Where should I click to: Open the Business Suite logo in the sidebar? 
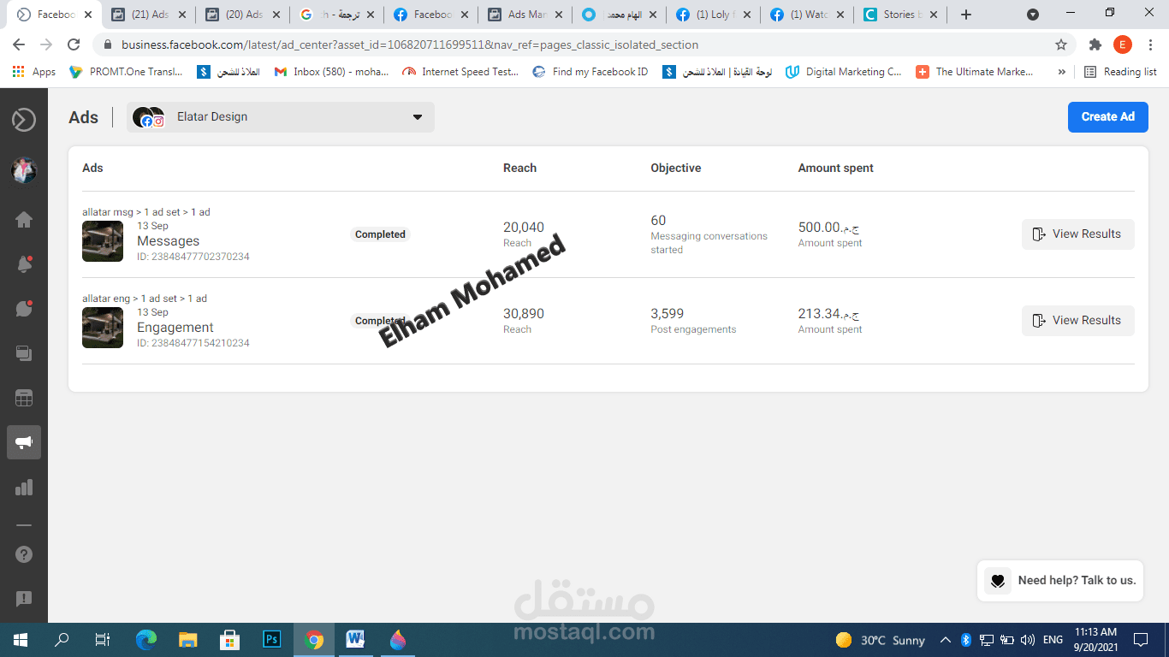click(x=24, y=120)
